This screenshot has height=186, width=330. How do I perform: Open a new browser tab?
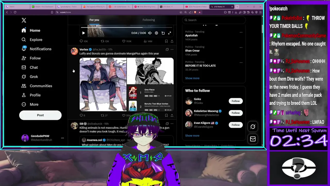point(237,6)
